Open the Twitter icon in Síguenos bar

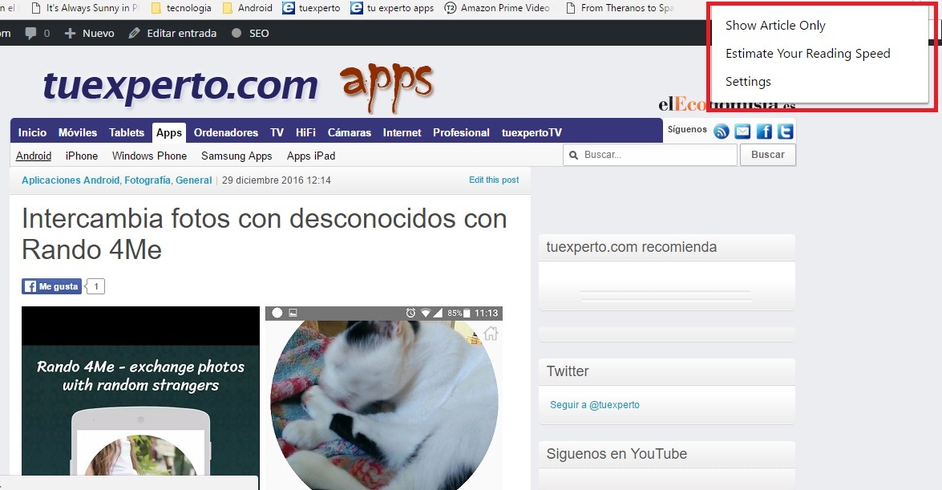(785, 132)
